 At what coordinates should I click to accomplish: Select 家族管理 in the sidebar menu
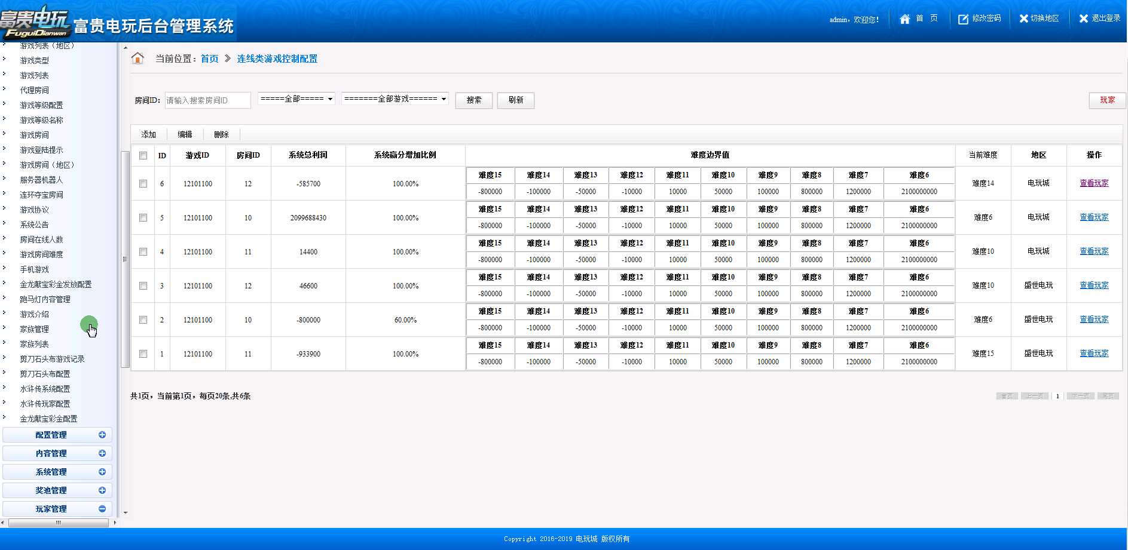pyautogui.click(x=34, y=329)
